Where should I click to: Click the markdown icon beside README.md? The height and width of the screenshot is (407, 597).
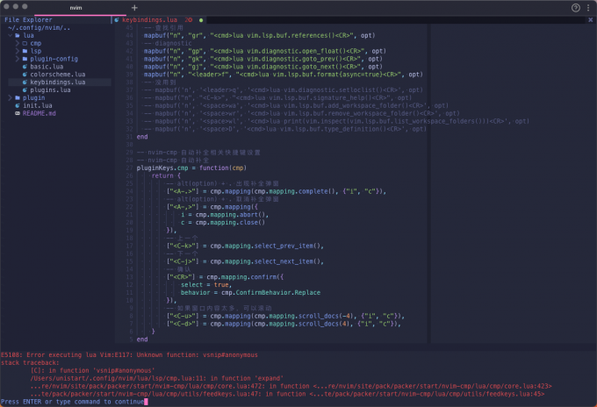pos(18,114)
